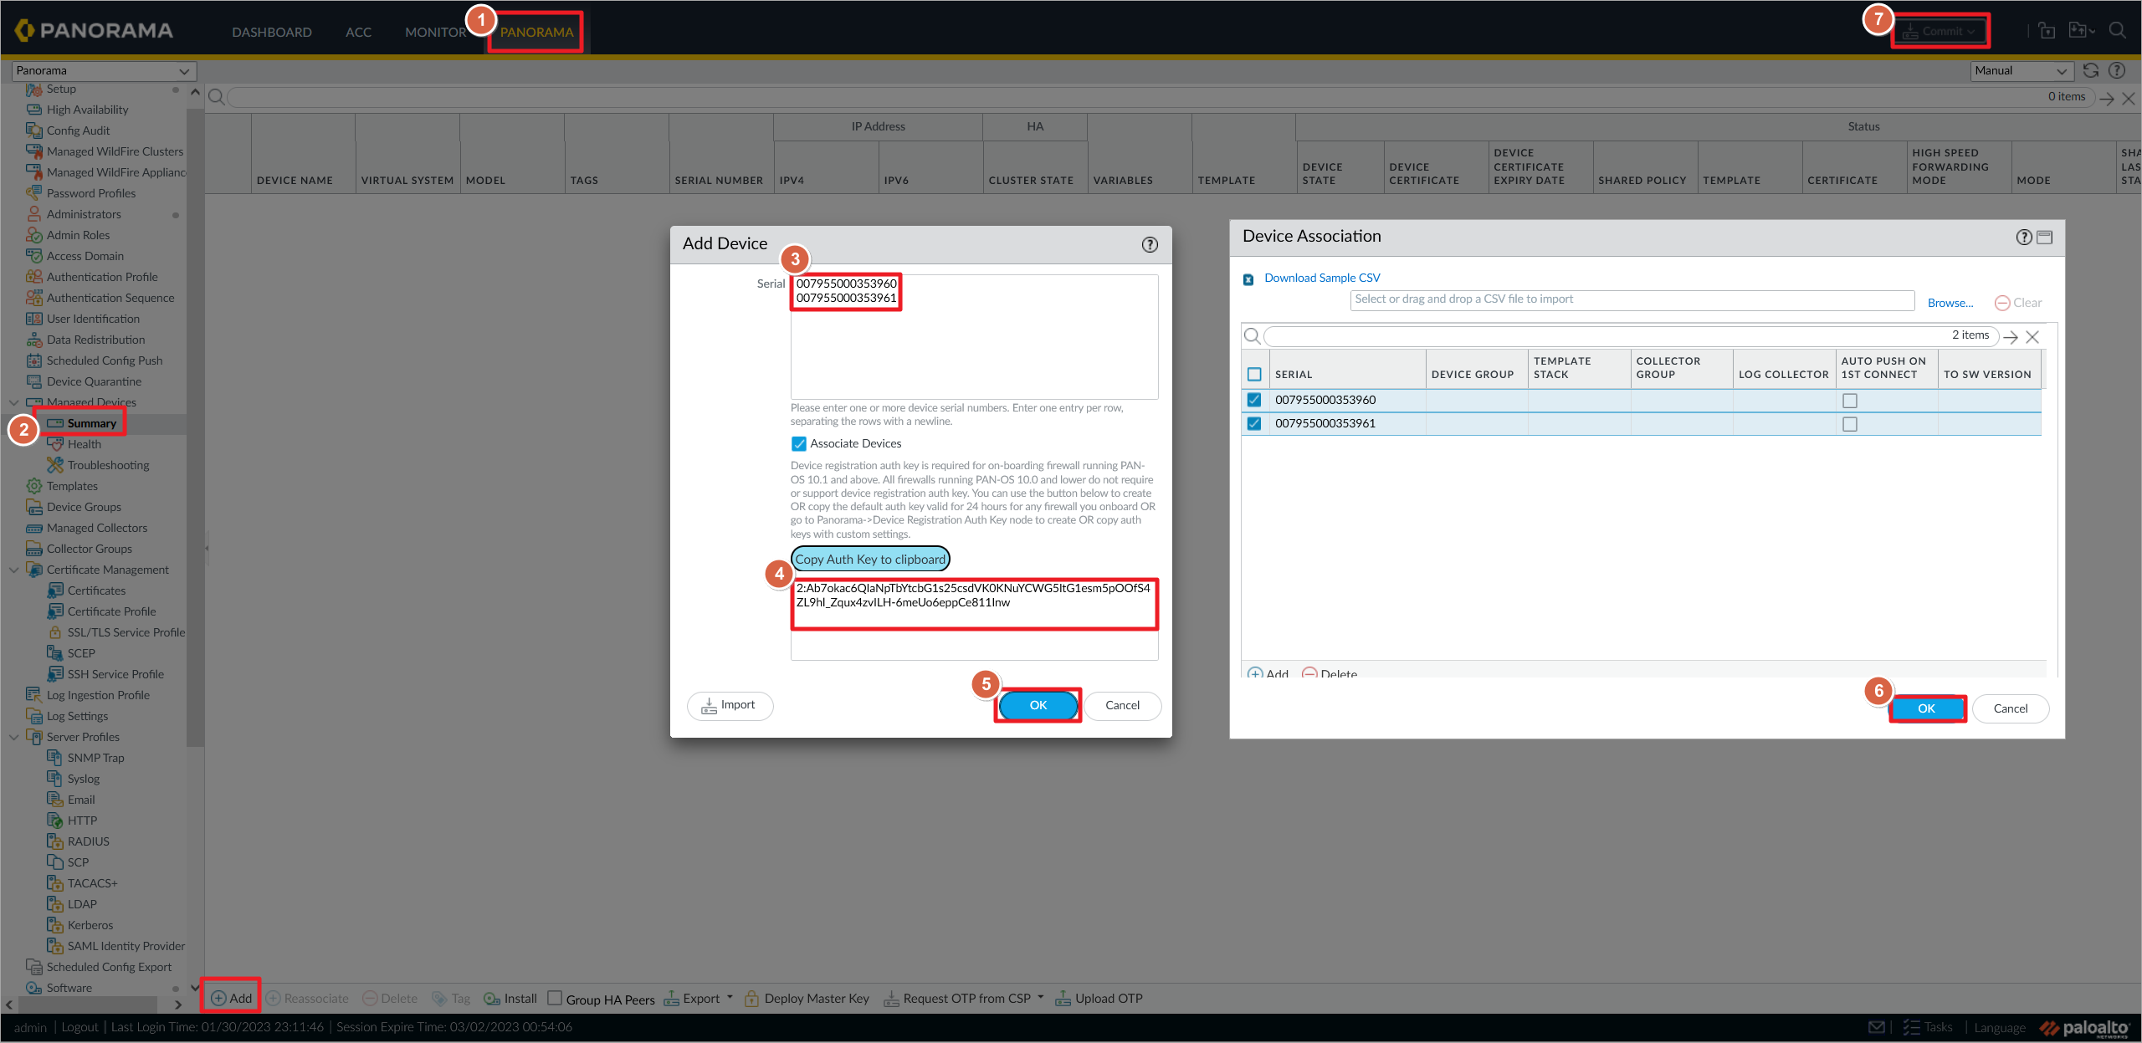Click the sidebar horizontal scrollbar

[x=86, y=1005]
